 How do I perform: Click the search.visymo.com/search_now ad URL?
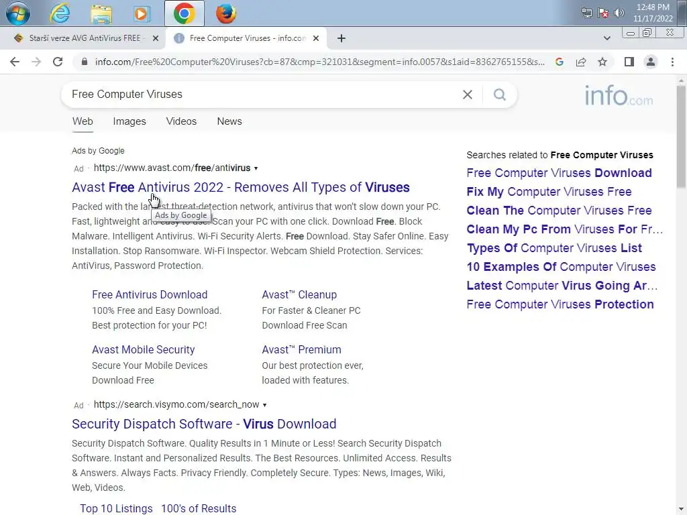pos(176,404)
